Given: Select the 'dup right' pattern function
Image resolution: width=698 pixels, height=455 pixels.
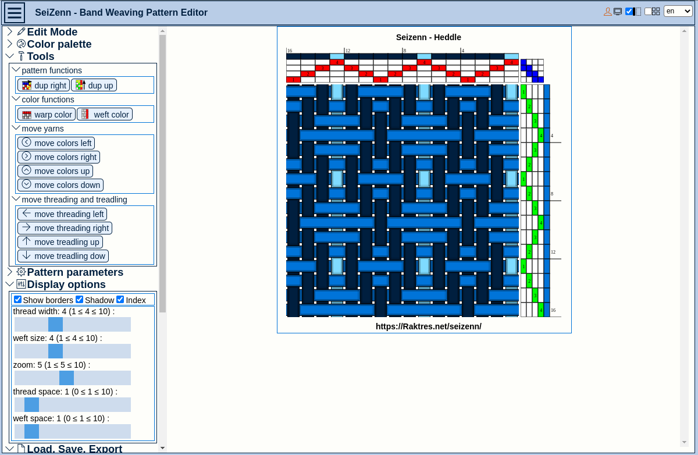Looking at the screenshot, I should click(42, 85).
